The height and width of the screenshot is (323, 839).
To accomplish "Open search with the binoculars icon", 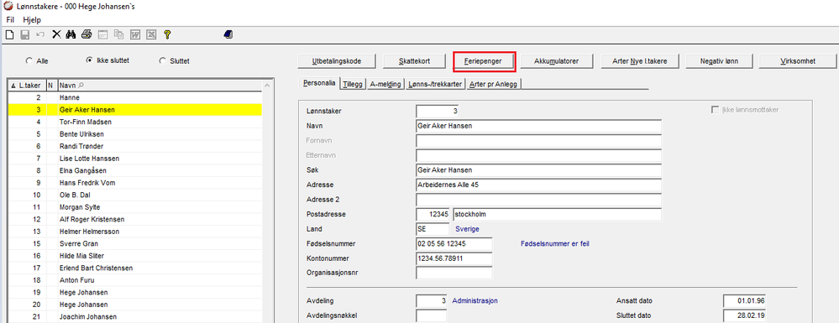I will tap(71, 34).
